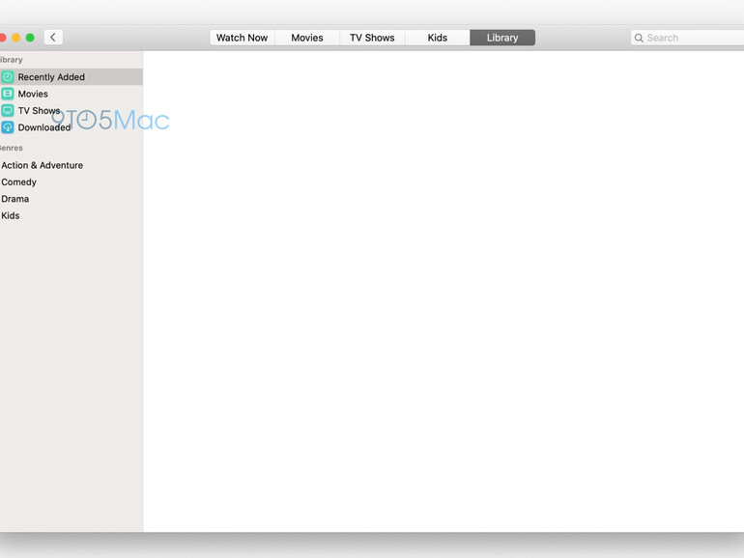744x558 pixels.
Task: Click the Downloaded cloud icon
Action: [8, 127]
